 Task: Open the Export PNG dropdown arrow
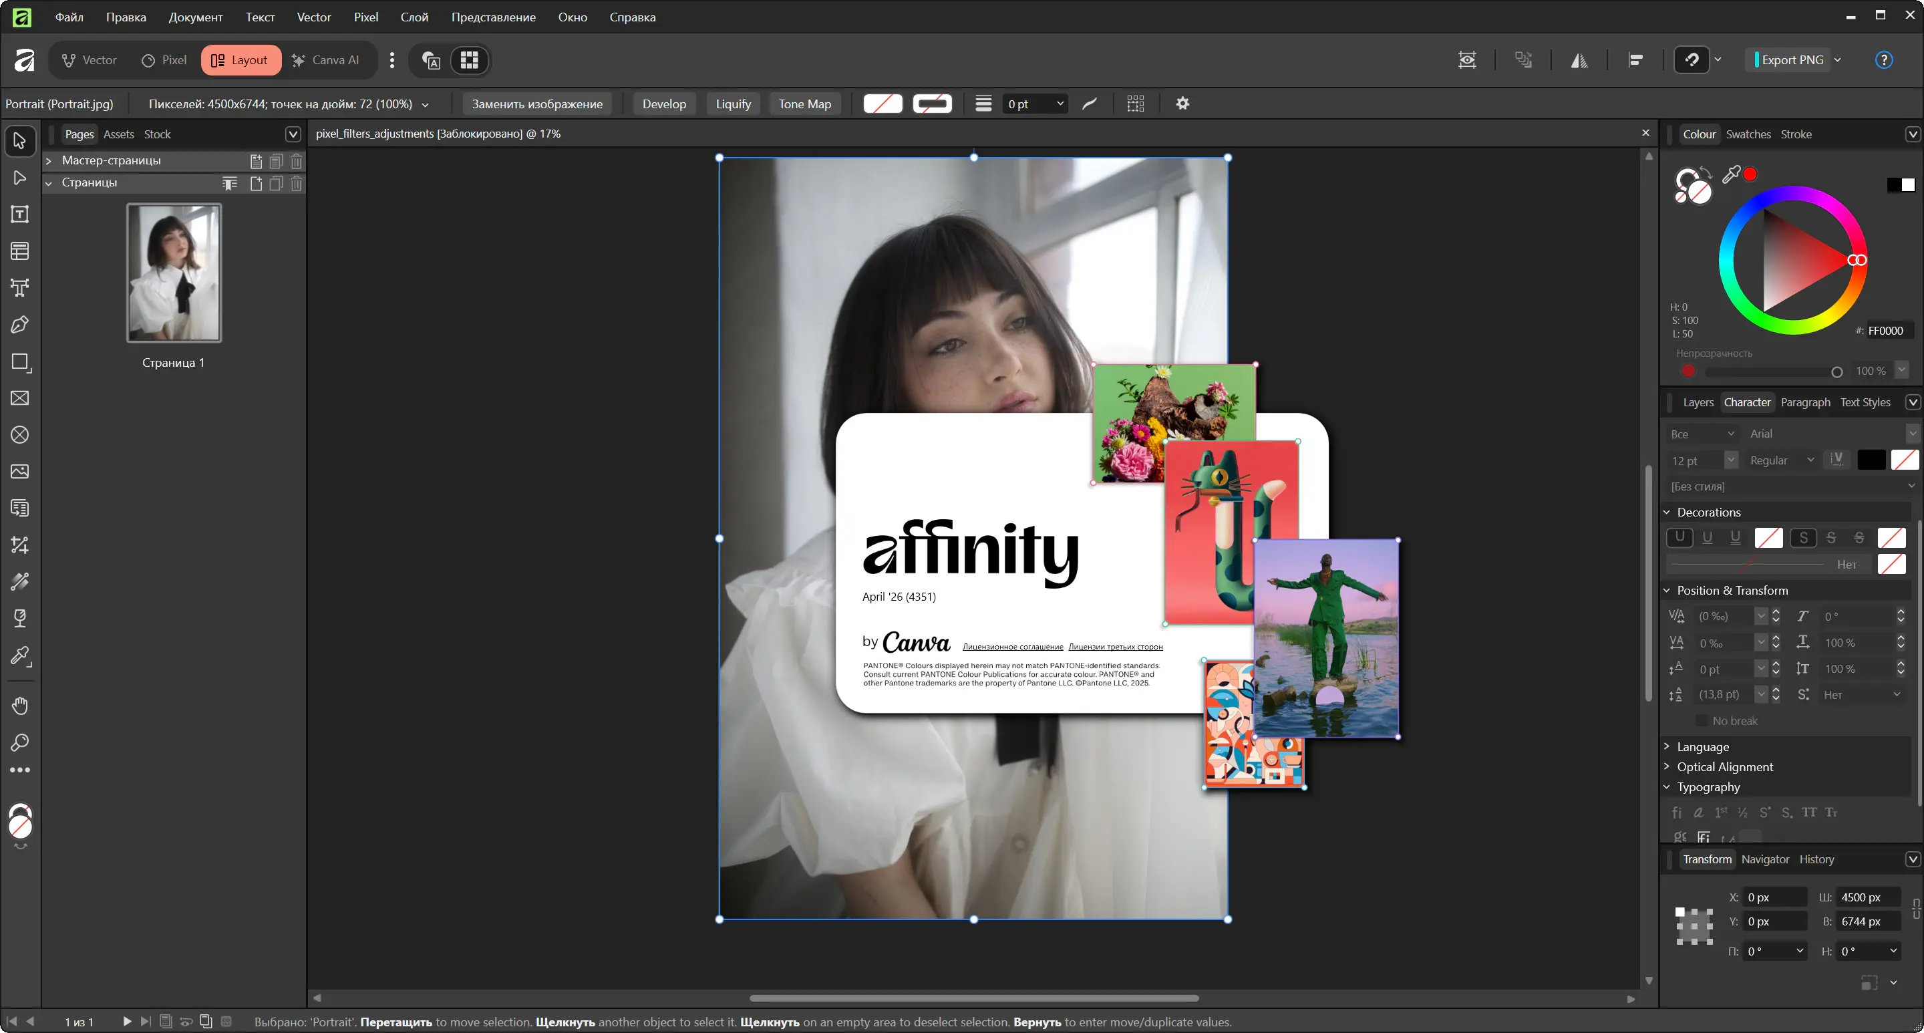pos(1837,59)
